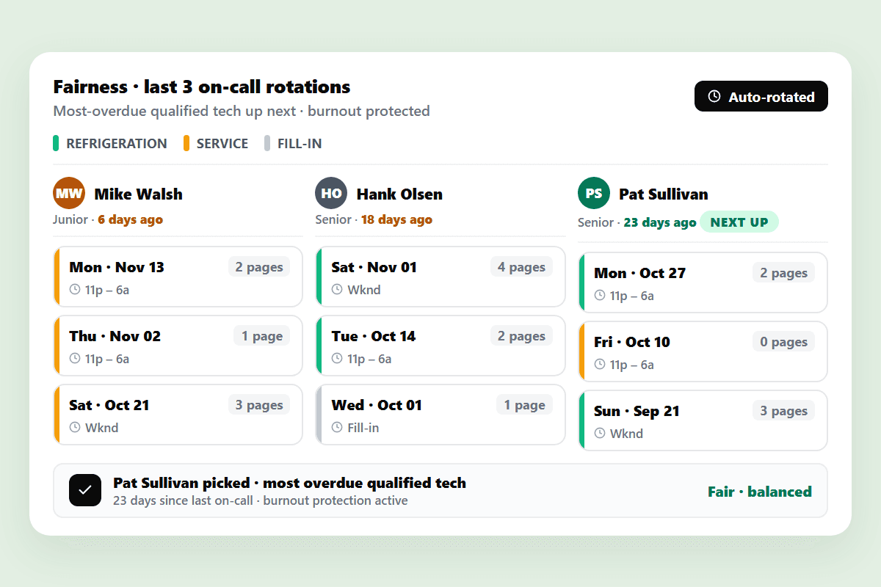Click the clock icon on the Sat Nov 01 card
This screenshot has width=881, height=587.
(x=337, y=290)
